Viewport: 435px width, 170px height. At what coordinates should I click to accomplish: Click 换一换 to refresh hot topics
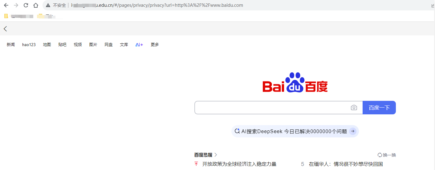point(389,155)
